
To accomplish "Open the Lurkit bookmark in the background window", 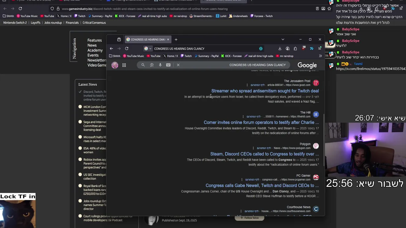I will coord(221,16).
